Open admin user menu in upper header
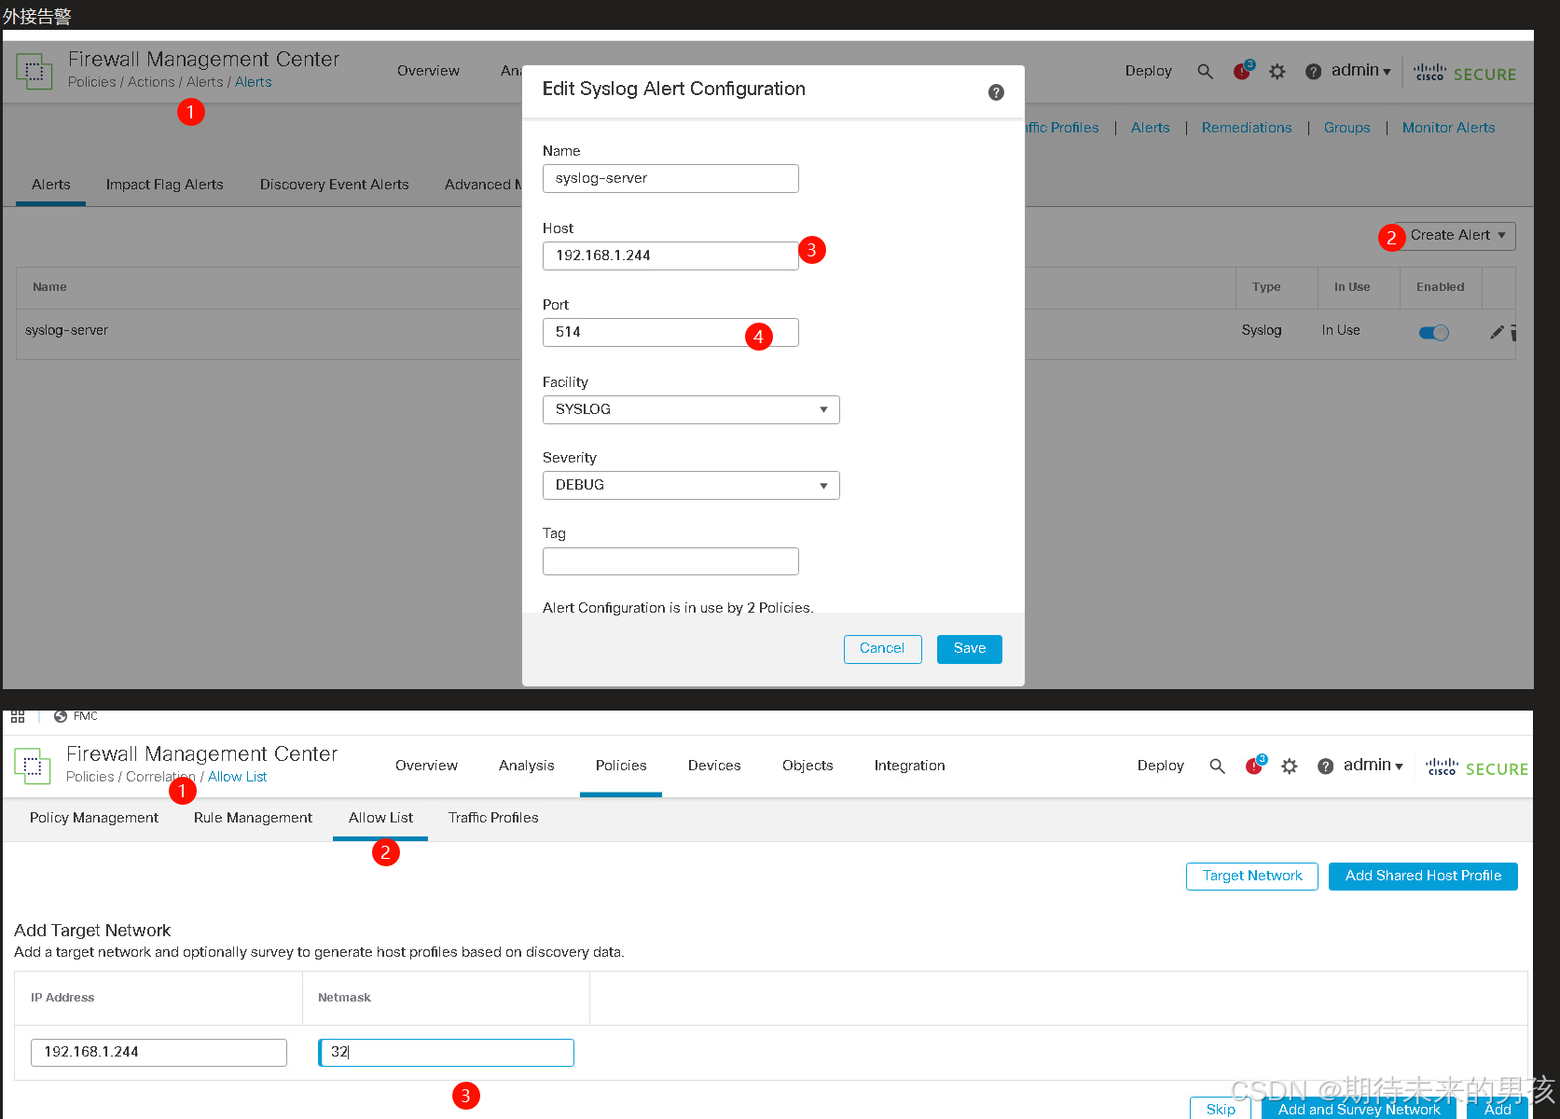The image size is (1560, 1119). [1360, 71]
